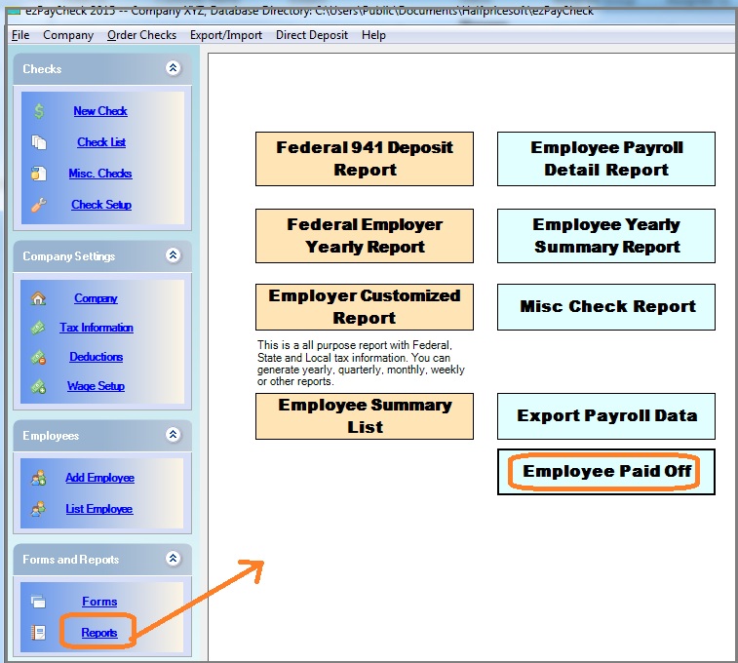Click the wrench icon beside Check Setup

[x=39, y=205]
